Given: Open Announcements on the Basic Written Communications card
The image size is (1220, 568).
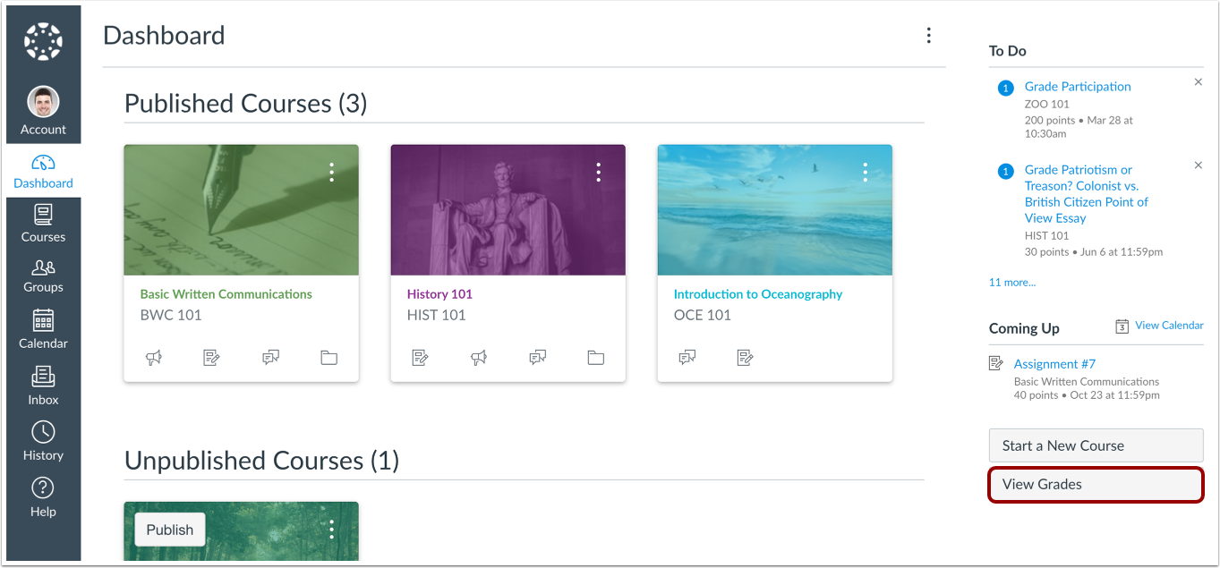Looking at the screenshot, I should click(154, 357).
